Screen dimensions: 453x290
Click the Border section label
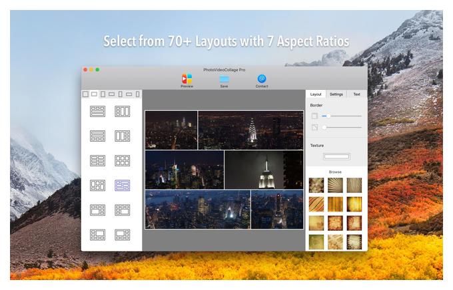(x=316, y=105)
